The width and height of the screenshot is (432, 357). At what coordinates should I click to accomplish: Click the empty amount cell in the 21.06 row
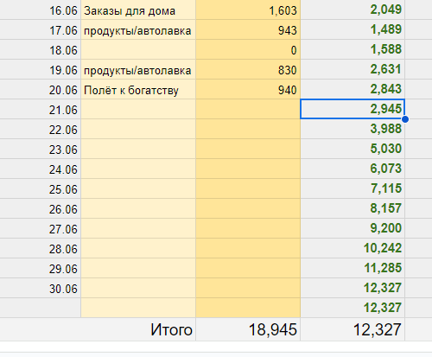pos(248,109)
